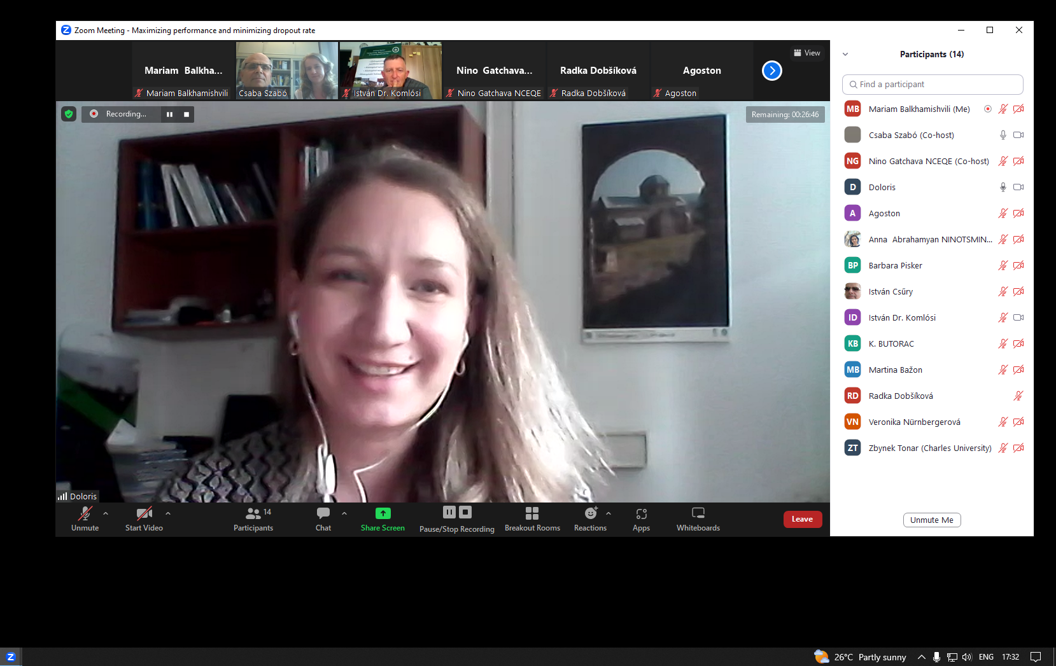1056x666 pixels.
Task: Open the Apps panel
Action: [x=641, y=518]
